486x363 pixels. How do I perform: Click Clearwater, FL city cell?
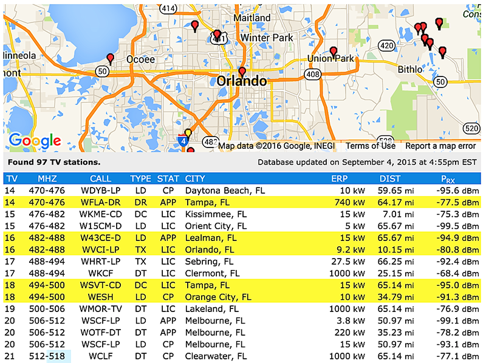pos(216,356)
